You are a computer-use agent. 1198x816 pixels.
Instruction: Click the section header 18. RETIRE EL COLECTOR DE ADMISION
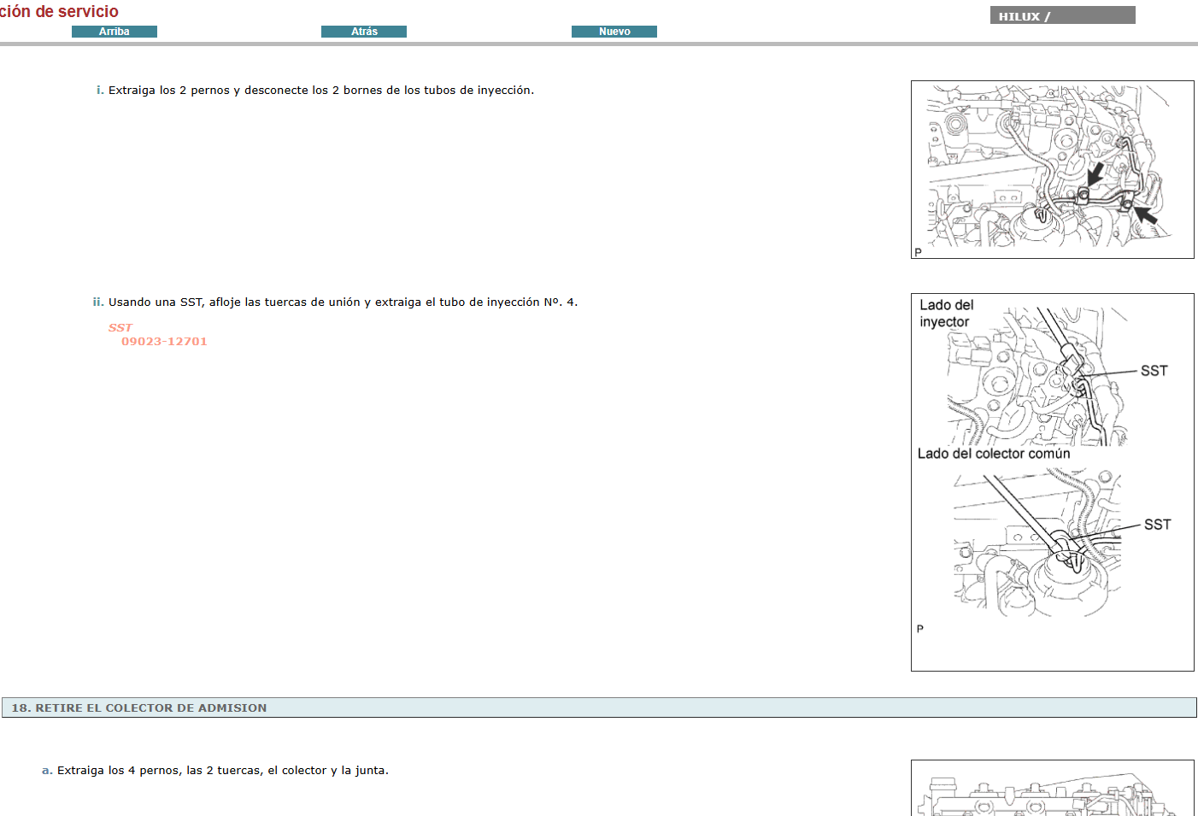[x=139, y=707]
